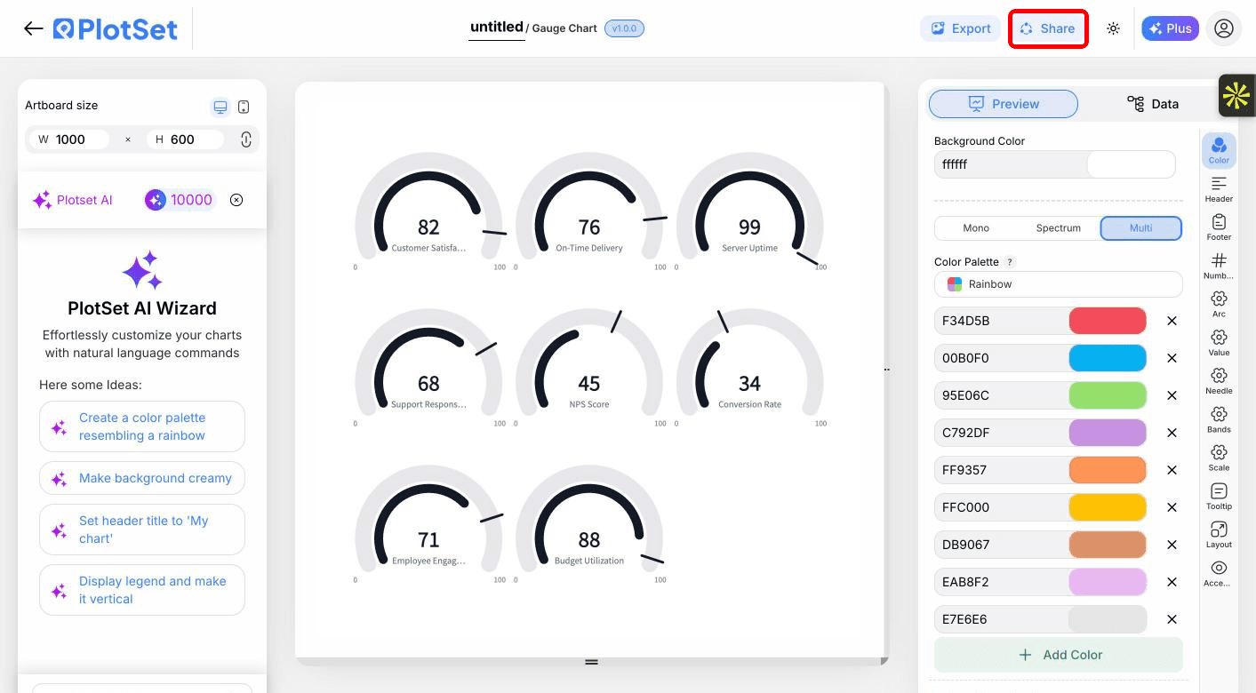Open the Bands settings sidebar icon
Screen dimensions: 1256x693
(1219, 418)
